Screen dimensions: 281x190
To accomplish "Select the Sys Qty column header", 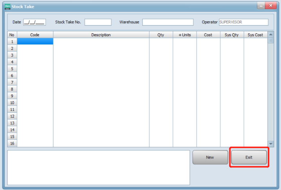I will click(x=232, y=35).
